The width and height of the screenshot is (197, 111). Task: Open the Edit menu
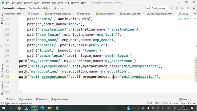pos(13,3)
